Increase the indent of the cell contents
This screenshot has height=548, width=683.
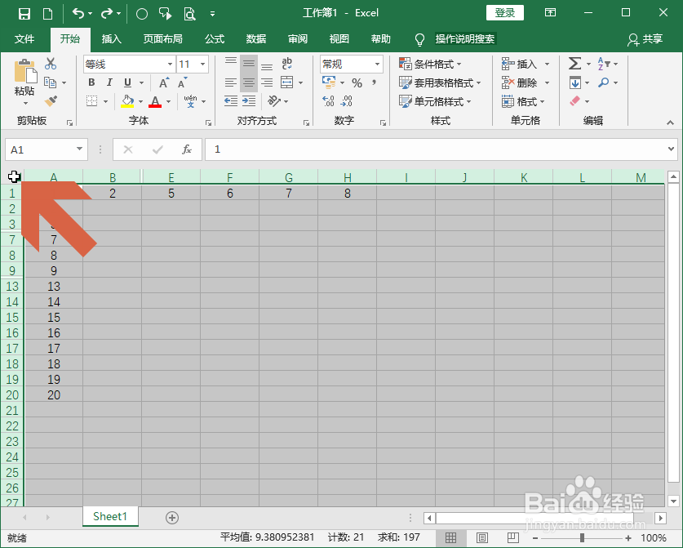point(249,101)
